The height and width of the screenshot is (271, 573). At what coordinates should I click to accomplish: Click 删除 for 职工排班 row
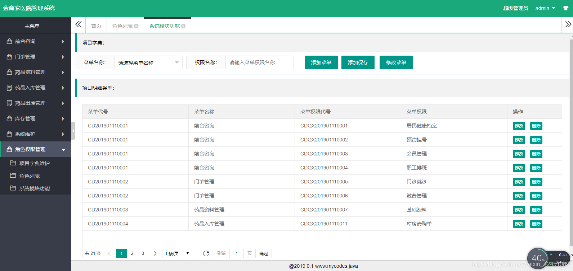(x=536, y=168)
